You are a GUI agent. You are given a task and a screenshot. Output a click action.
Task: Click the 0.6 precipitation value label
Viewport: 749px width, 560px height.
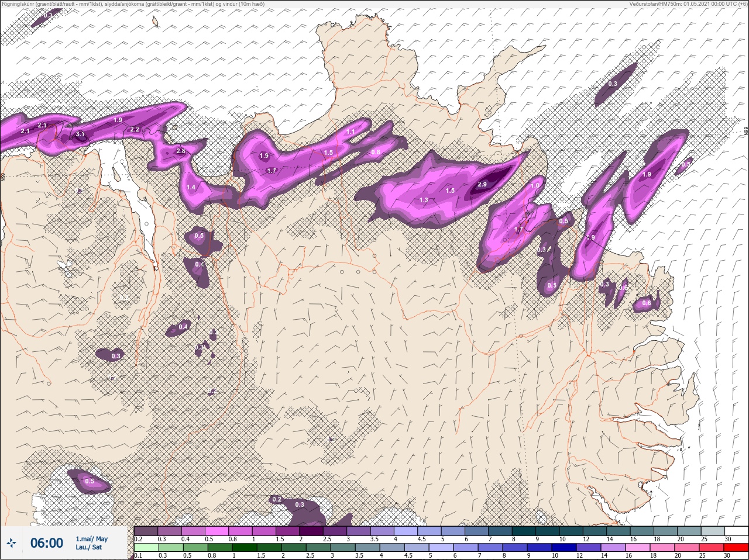tap(647, 303)
